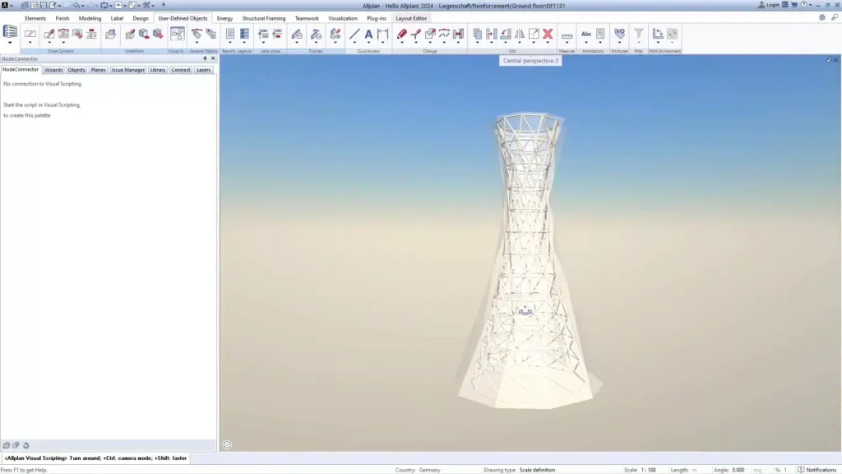The height and width of the screenshot is (474, 842).
Task: Switch to the Layers palette tab
Action: pos(205,70)
